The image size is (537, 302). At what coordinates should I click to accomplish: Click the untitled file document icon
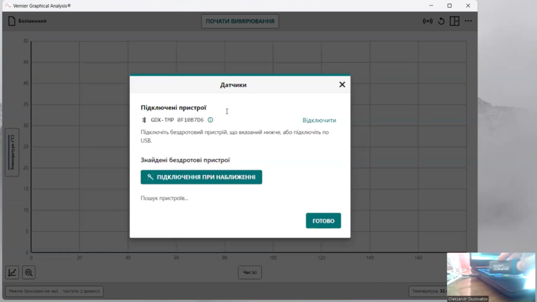[12, 21]
